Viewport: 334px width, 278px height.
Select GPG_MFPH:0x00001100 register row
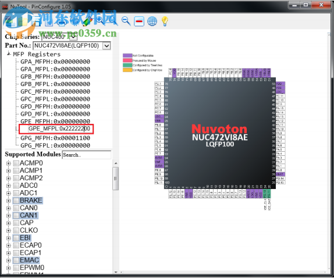click(x=55, y=138)
